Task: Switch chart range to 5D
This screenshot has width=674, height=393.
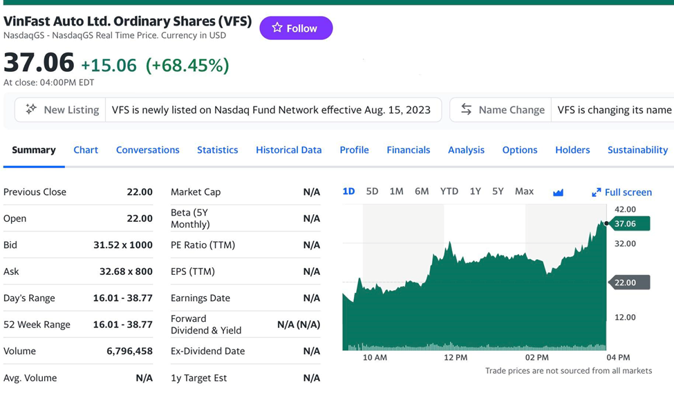Action: pyautogui.click(x=372, y=191)
